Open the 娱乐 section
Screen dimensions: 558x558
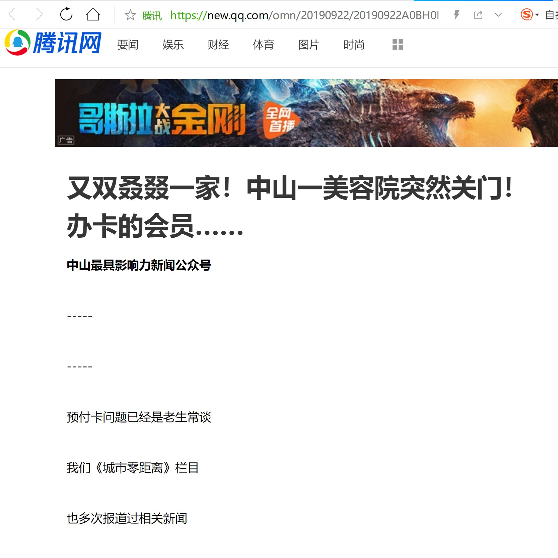point(173,45)
